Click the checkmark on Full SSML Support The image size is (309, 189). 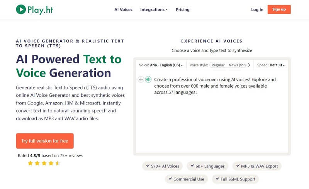pyautogui.click(x=217, y=179)
